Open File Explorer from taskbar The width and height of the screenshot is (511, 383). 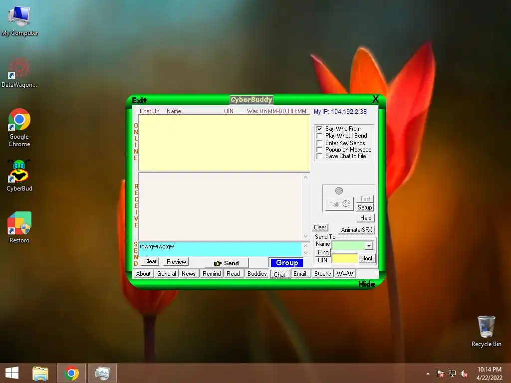pos(40,373)
